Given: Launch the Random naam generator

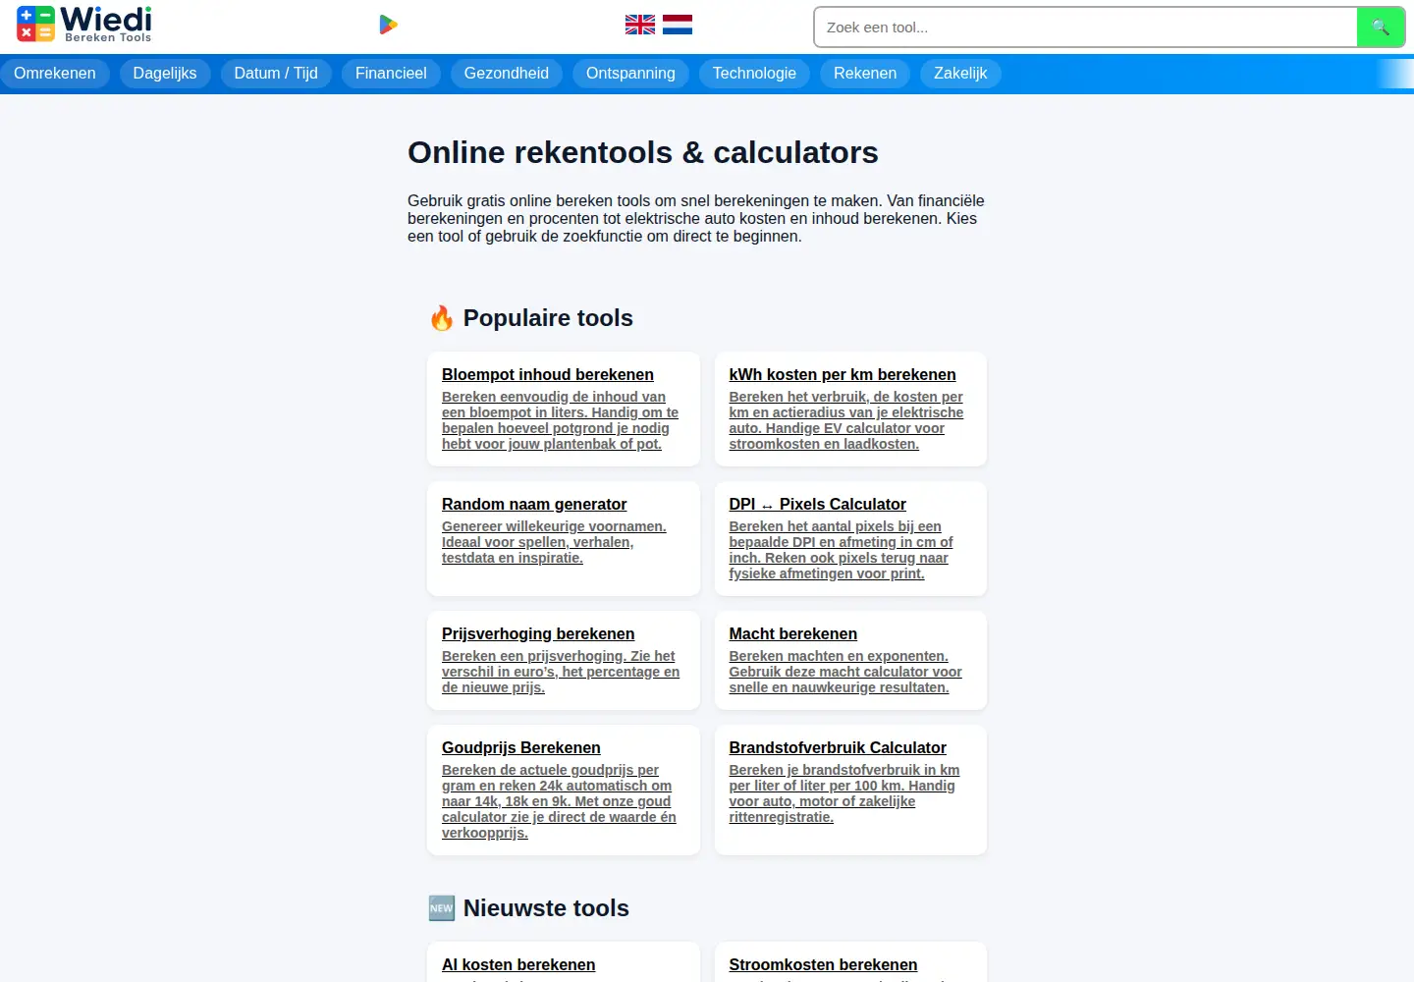Looking at the screenshot, I should tap(534, 505).
